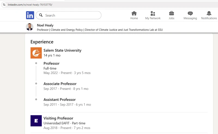Screen dimensions: 218x134
Task: Select the Visiting Professor position title
Action: click(58, 118)
